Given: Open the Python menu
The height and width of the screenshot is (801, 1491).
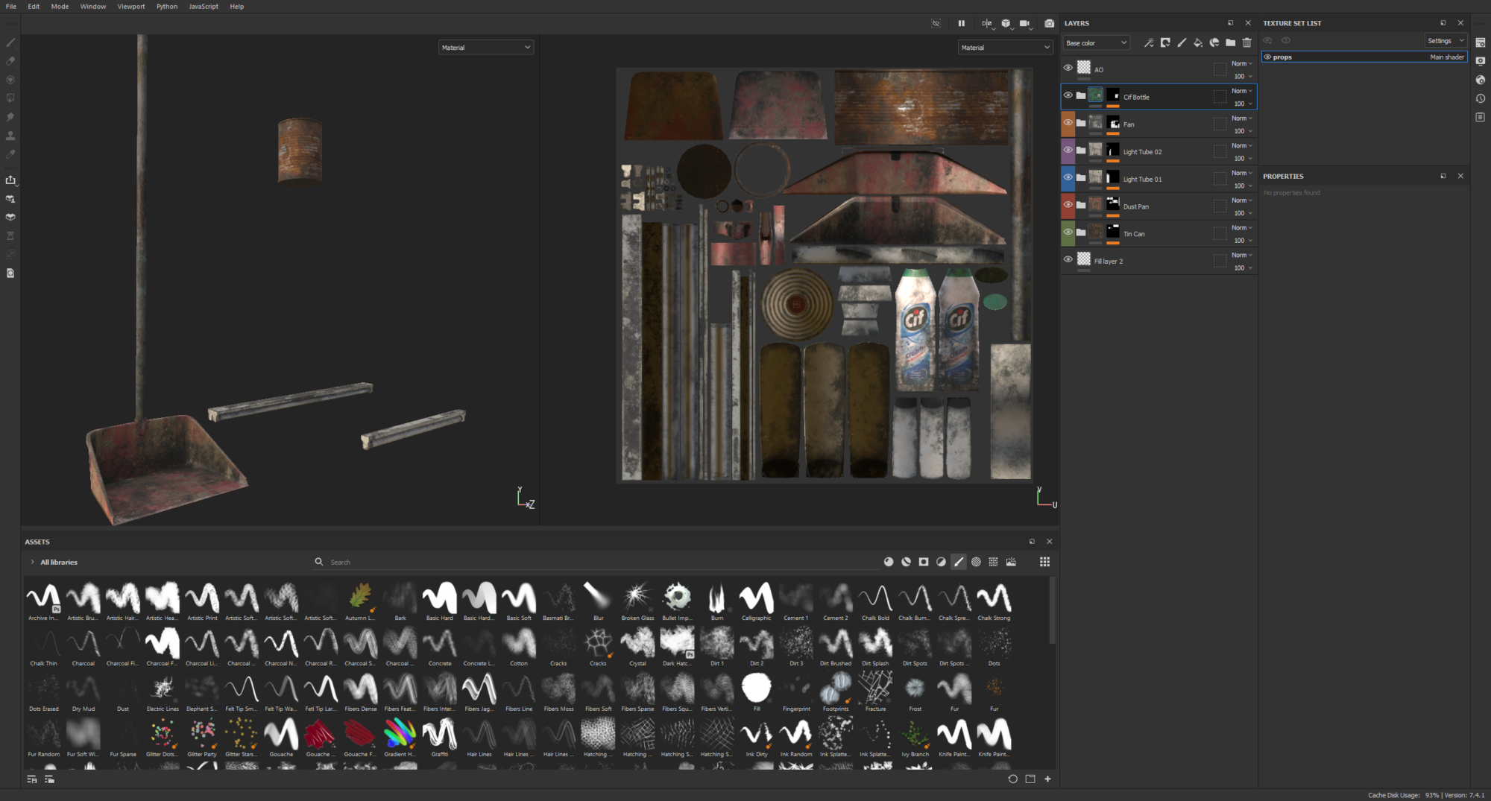Looking at the screenshot, I should (167, 6).
